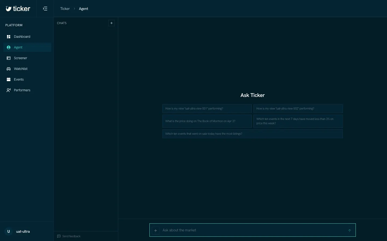The height and width of the screenshot is (241, 387).
Task: Click the Ticker breadcrumb link
Action: click(x=65, y=9)
